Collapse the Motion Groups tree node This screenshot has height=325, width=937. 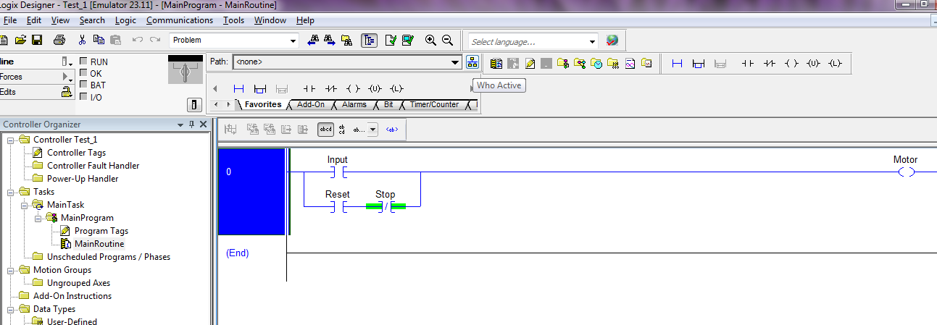click(11, 270)
